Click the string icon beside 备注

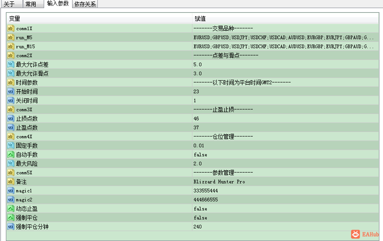pos(10,182)
